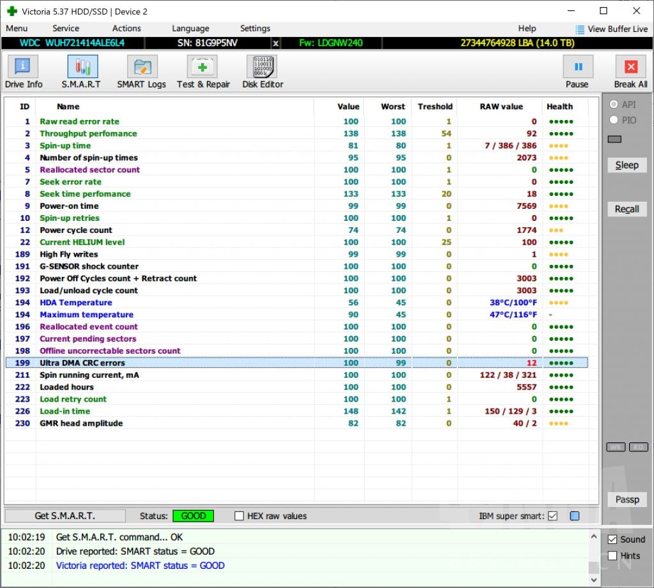654x588 pixels.
Task: Click the x next to serial number
Action: pyautogui.click(x=276, y=43)
